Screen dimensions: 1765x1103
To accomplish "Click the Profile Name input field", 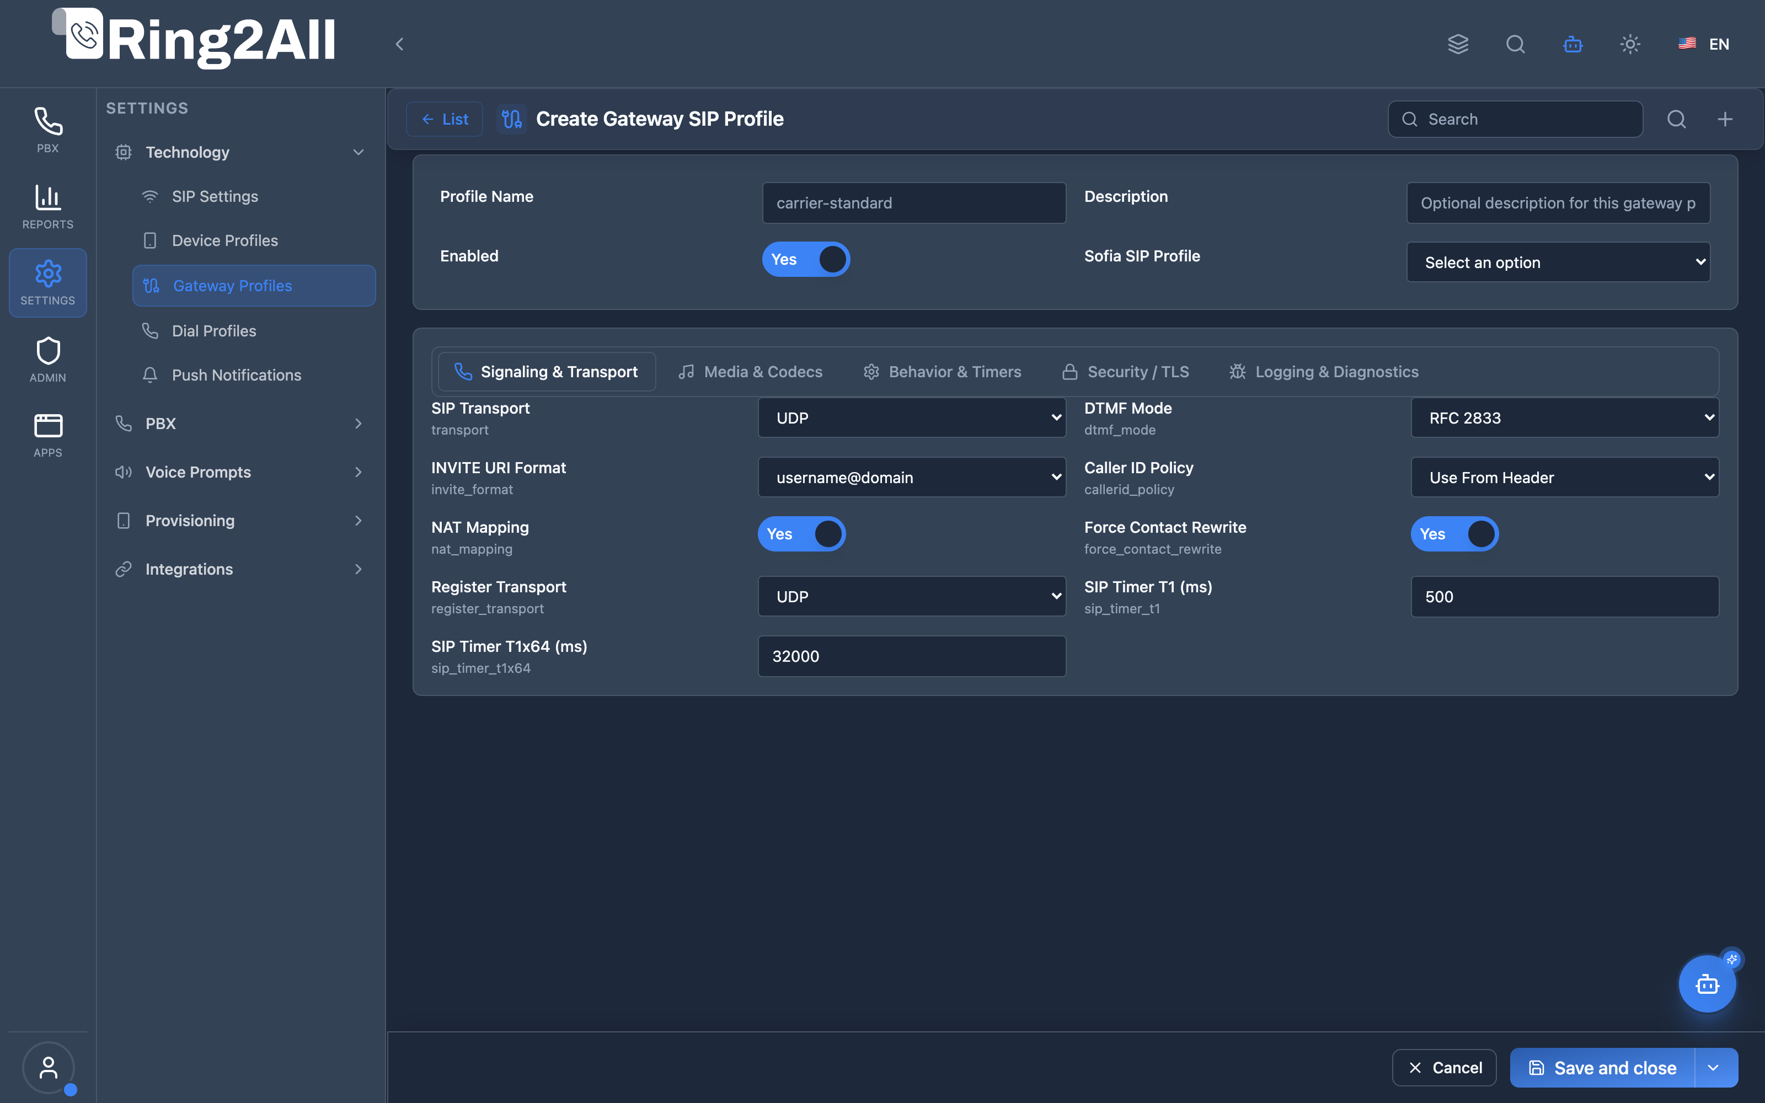I will tap(914, 203).
